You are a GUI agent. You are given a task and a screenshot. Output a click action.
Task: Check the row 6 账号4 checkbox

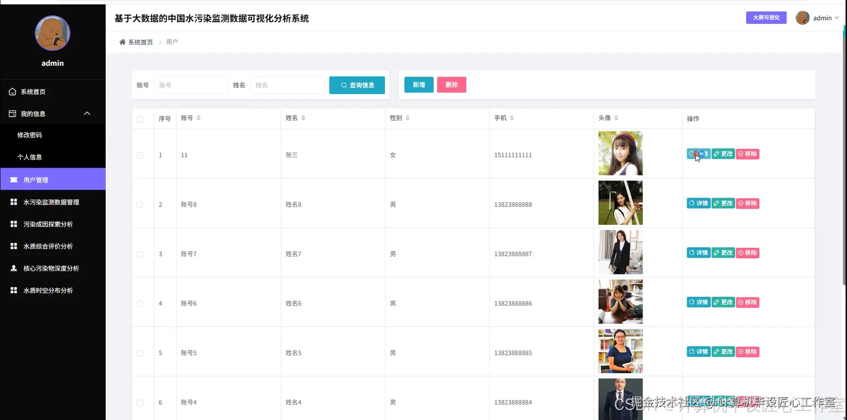tap(140, 403)
